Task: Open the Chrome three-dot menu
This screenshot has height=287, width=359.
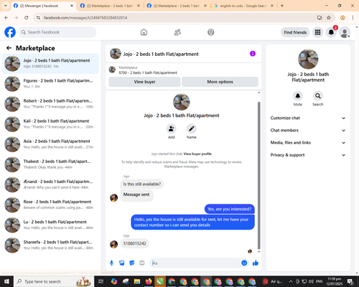Action: pos(353,17)
